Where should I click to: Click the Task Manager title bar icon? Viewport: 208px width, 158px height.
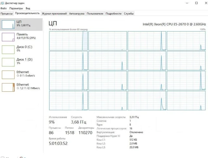(2, 3)
